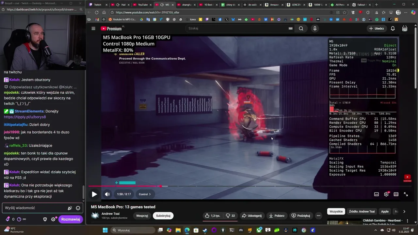The image size is (418, 235).
Task: Click the Wesprzyj button
Action: click(142, 216)
